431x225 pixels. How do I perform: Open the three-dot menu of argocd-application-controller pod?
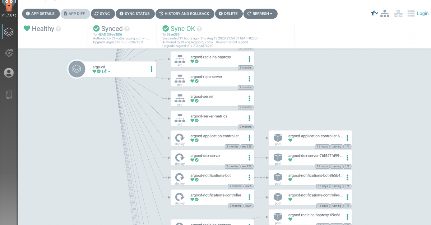click(x=348, y=138)
